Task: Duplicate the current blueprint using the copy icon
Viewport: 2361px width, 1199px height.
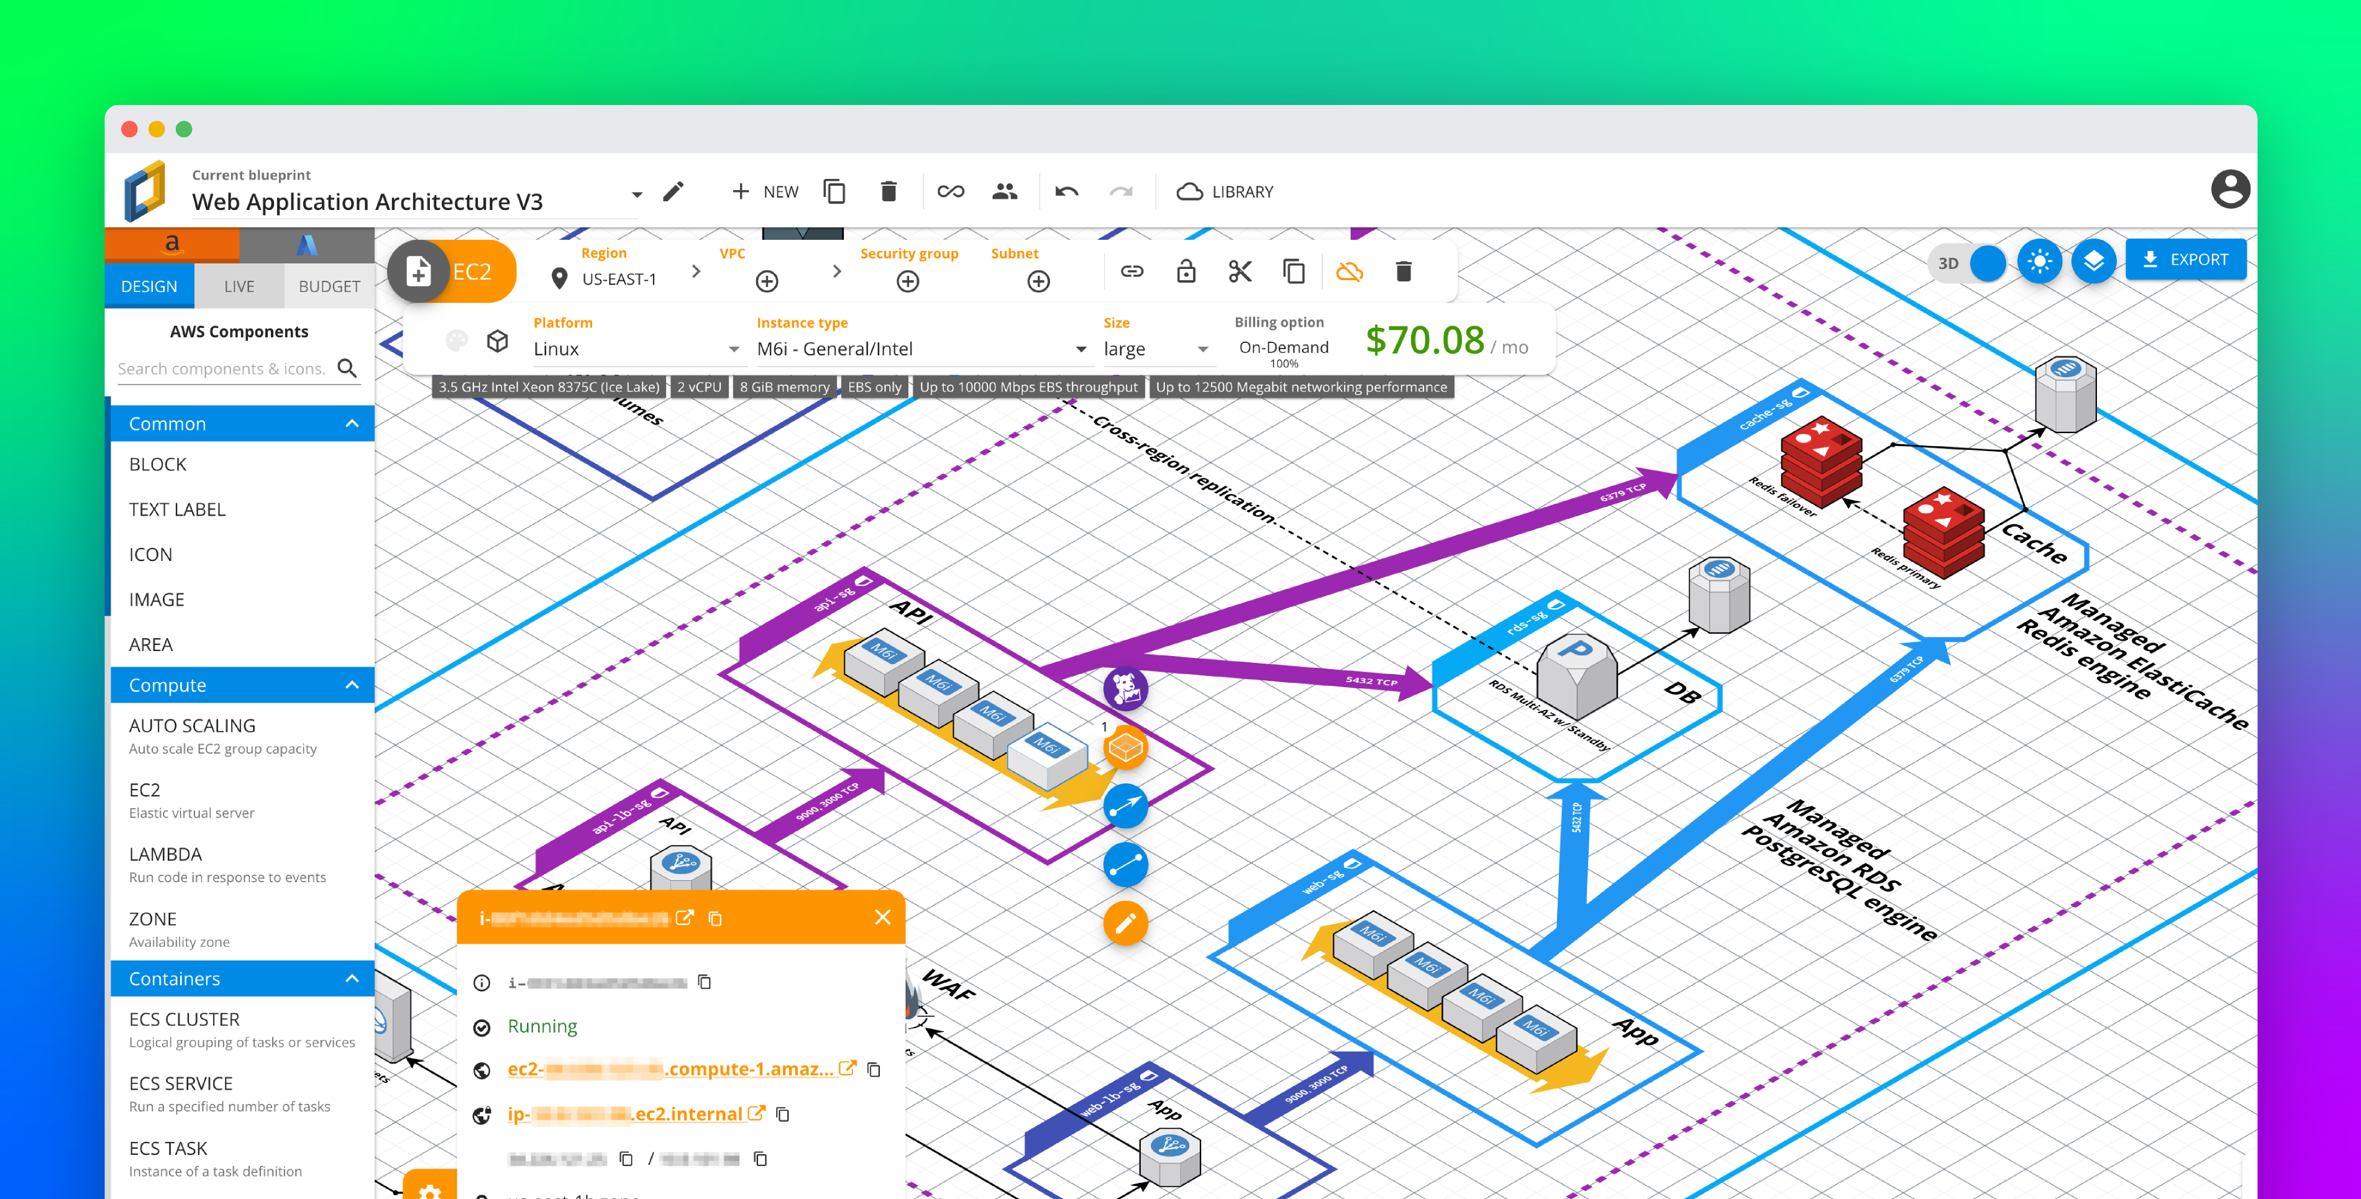Action: coord(834,191)
